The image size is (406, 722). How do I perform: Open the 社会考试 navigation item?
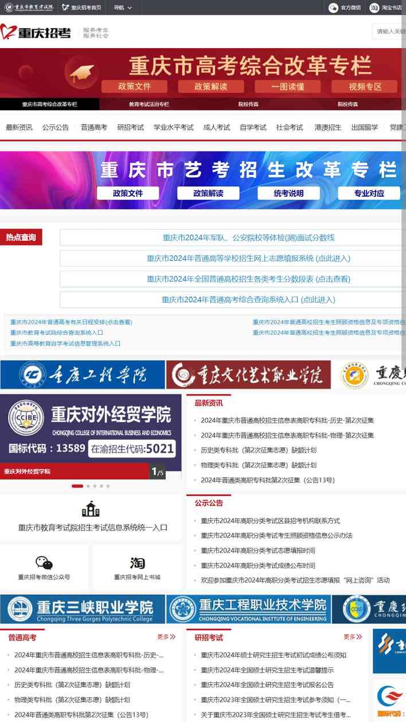pos(290,127)
